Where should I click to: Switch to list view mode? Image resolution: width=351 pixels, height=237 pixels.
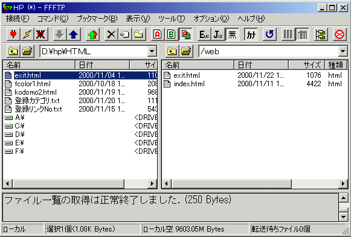tap(288, 34)
